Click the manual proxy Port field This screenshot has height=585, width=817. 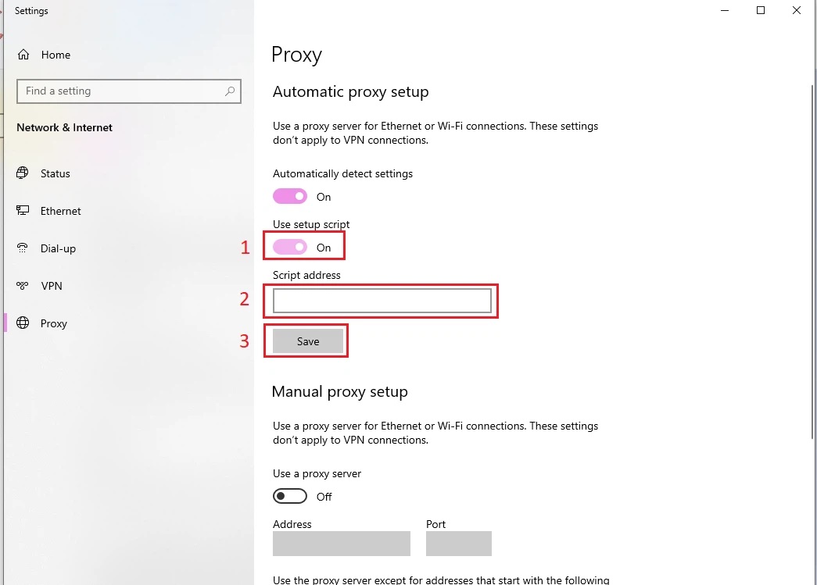pyautogui.click(x=458, y=544)
